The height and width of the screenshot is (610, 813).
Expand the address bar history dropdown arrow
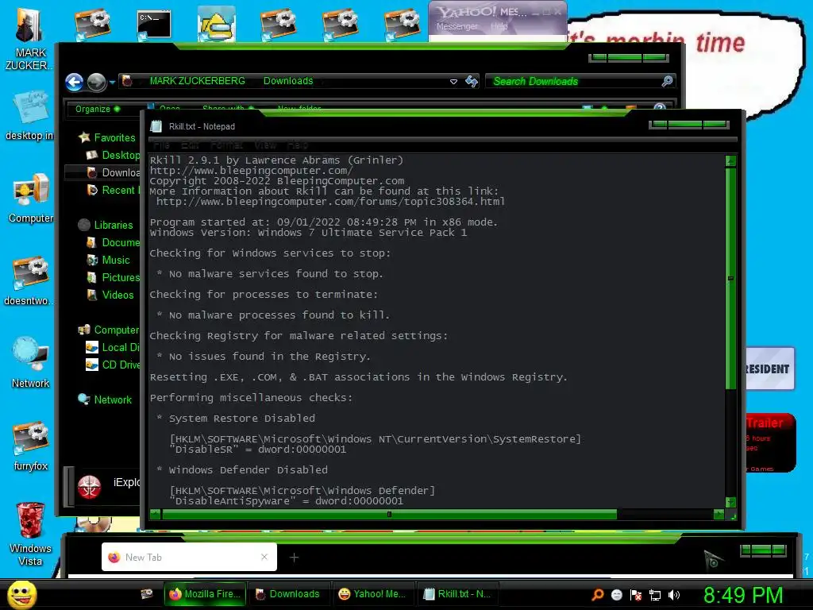coord(453,82)
